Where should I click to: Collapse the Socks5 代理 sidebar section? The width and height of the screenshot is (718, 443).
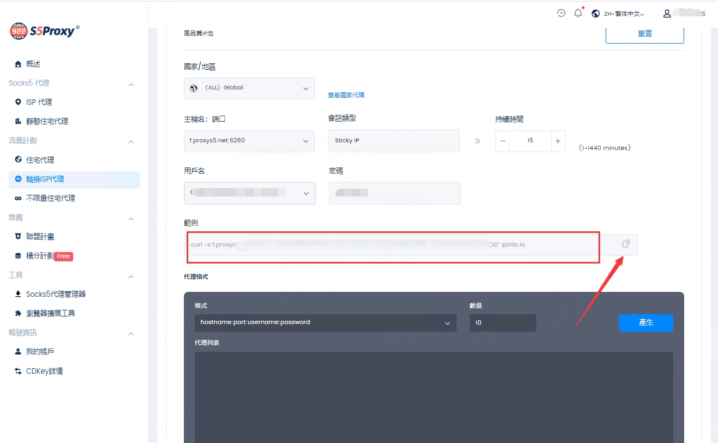pyautogui.click(x=131, y=84)
